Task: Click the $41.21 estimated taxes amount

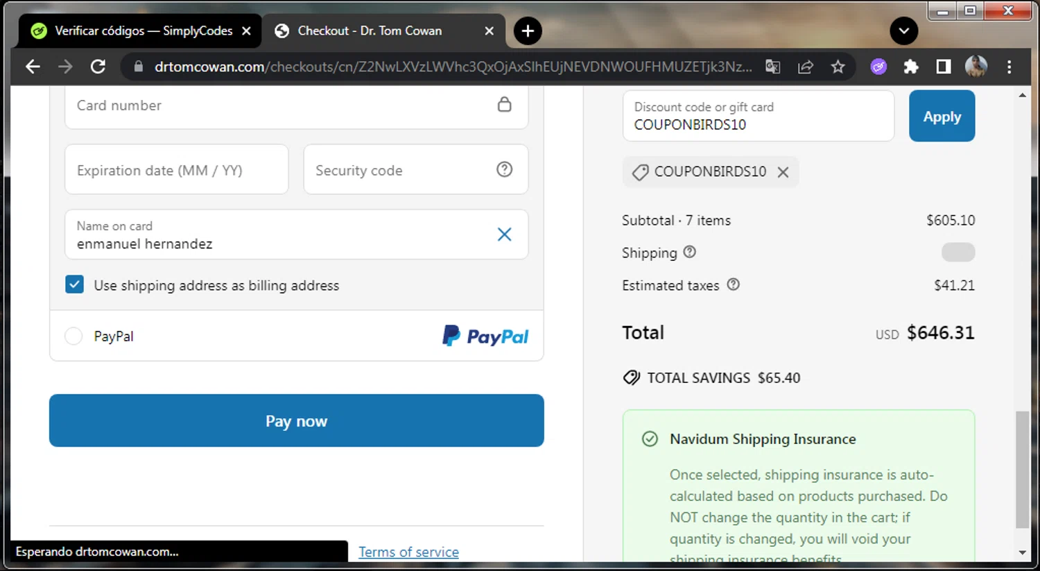Action: [954, 285]
